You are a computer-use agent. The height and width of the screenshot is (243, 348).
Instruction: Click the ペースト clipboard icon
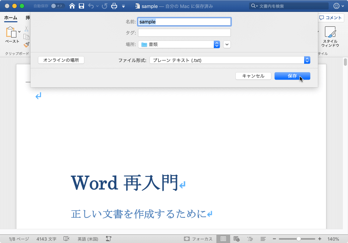tap(11, 32)
